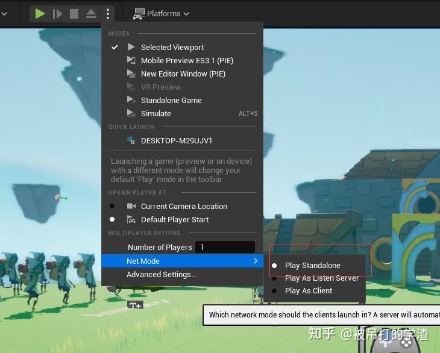Screen dimensions: 440x353
Task: Click the VR Preview icon
Action: 131,87
